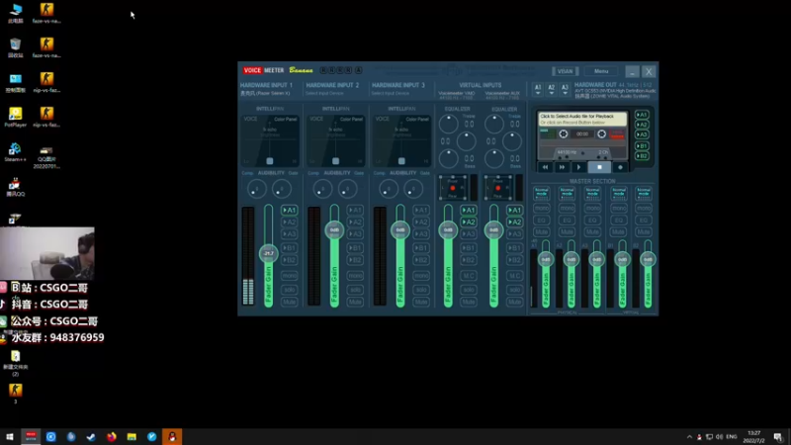Image resolution: width=791 pixels, height=445 pixels.
Task: Open Firefox from the taskbar
Action: pos(112,437)
